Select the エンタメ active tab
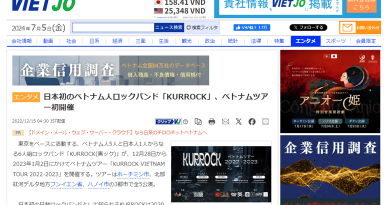The width and height of the screenshot is (384, 205). click(x=305, y=41)
